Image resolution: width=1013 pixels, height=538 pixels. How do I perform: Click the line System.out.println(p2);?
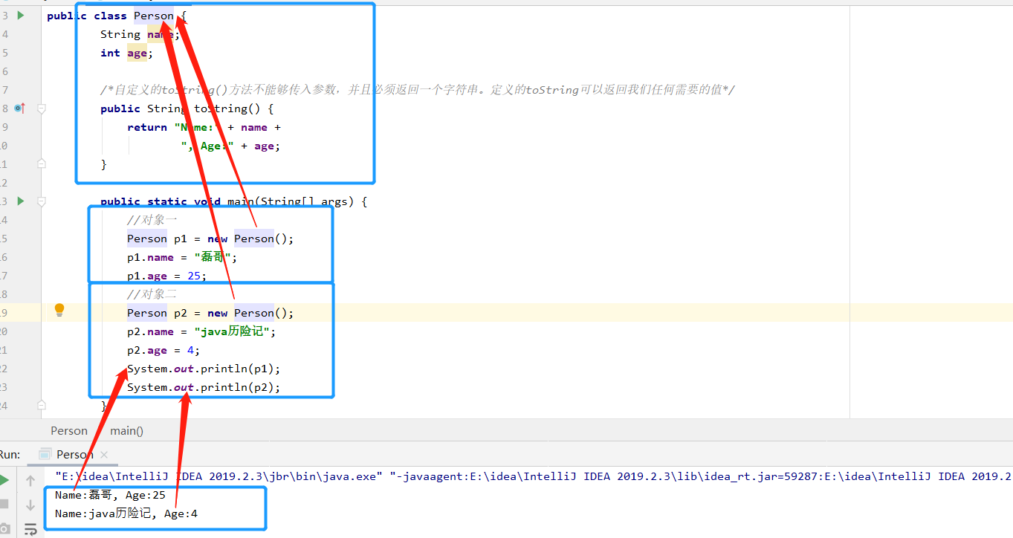click(204, 387)
